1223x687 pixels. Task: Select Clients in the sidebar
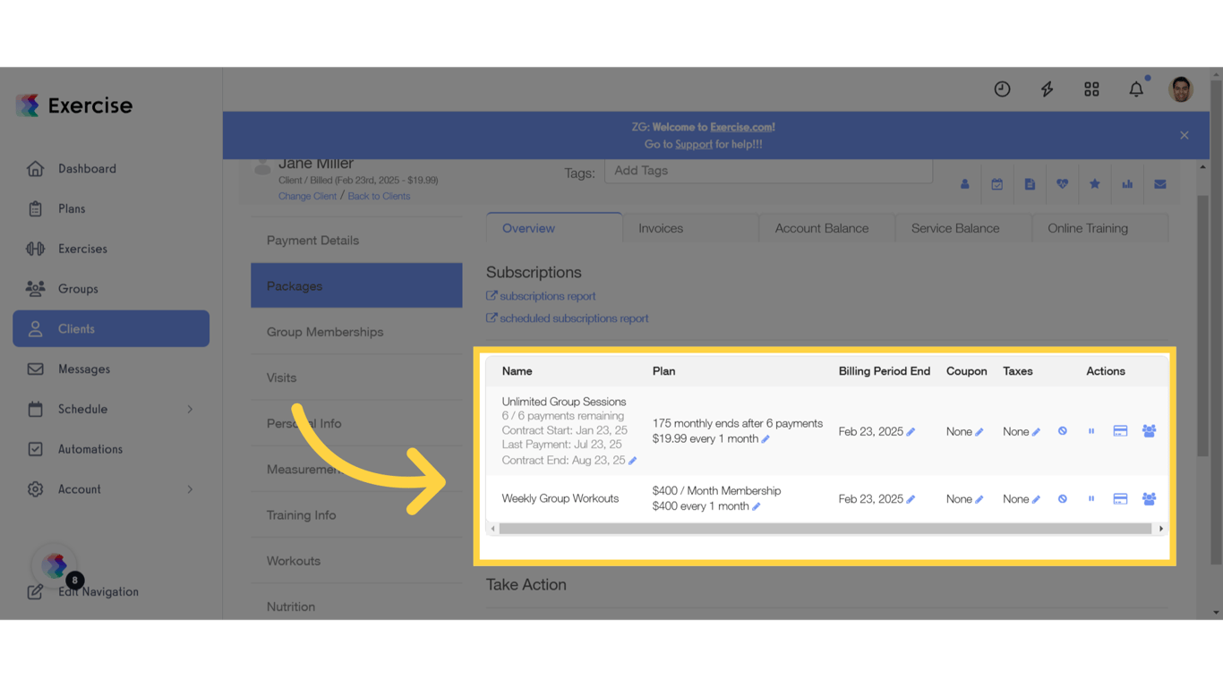click(111, 328)
